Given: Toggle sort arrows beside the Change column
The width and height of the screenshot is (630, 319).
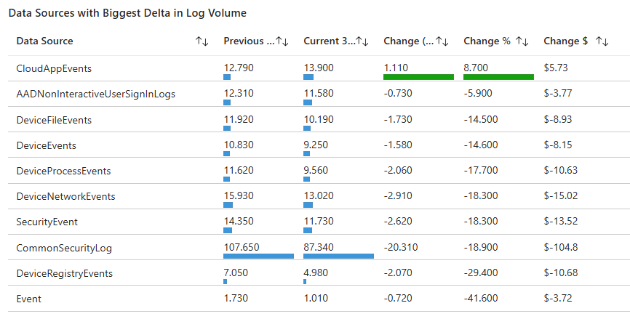Looking at the screenshot, I should [x=442, y=41].
